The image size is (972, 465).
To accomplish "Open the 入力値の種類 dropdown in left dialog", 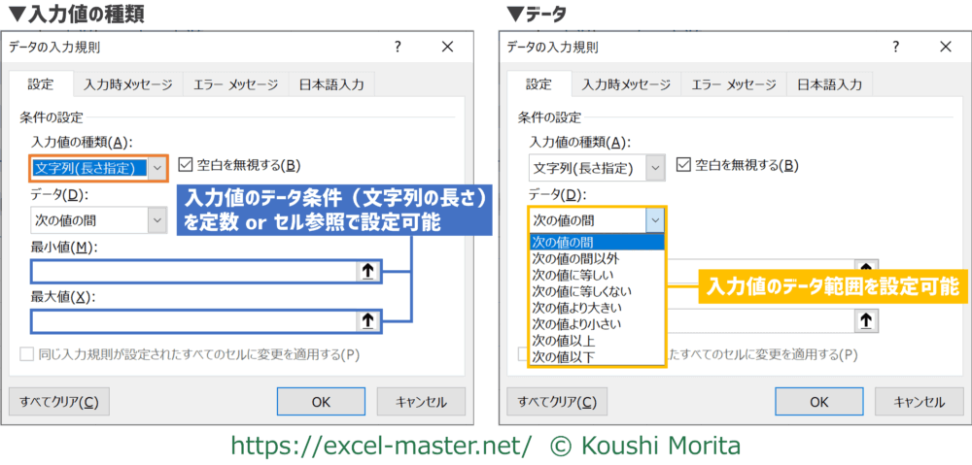I will click(x=158, y=168).
